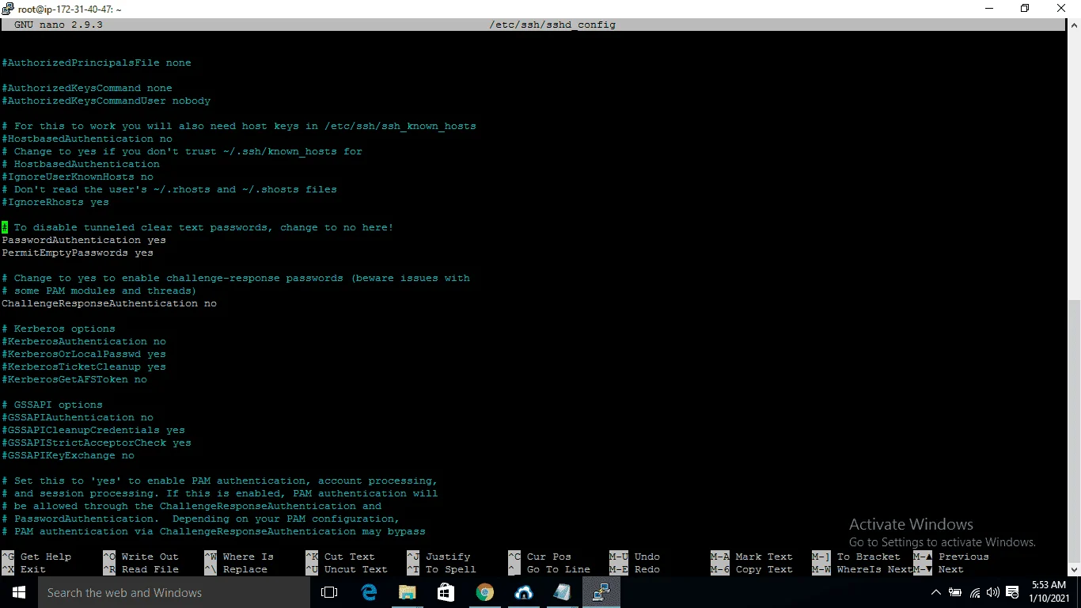Open Task View on the taskbar
The width and height of the screenshot is (1081, 608).
pyautogui.click(x=329, y=592)
